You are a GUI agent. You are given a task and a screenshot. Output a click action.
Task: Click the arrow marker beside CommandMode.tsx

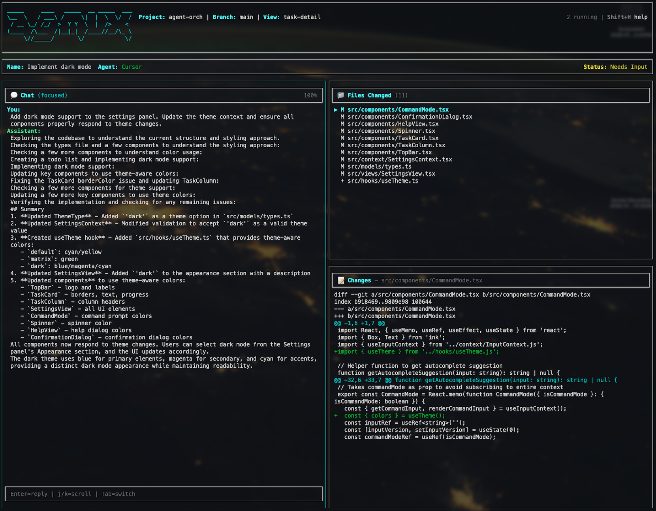point(336,110)
